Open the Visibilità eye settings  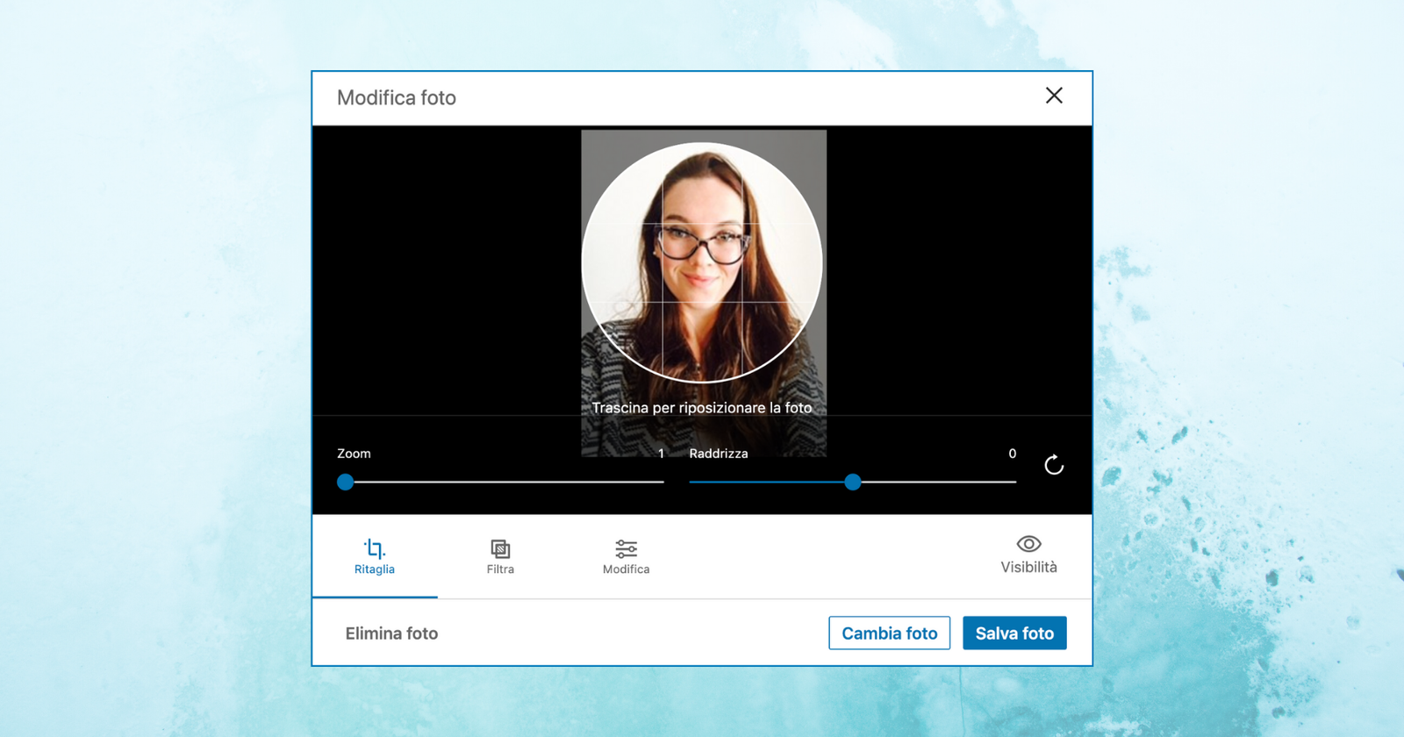(1028, 555)
